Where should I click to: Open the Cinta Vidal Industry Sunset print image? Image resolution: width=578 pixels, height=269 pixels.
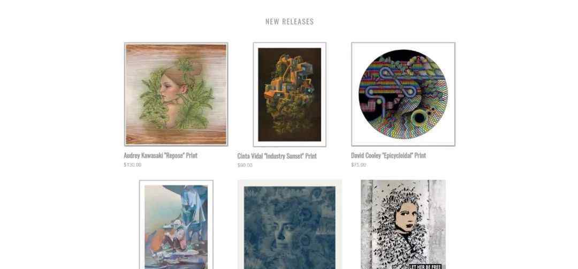pos(290,94)
